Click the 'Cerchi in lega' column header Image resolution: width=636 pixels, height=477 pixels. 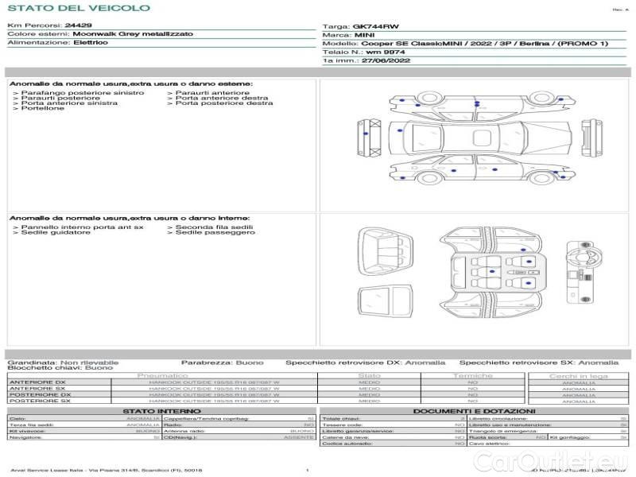point(578,375)
